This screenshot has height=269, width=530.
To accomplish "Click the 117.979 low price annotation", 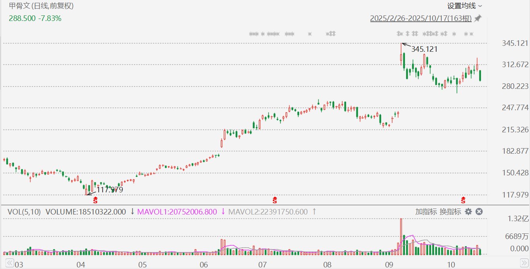I will pyautogui.click(x=110, y=190).
